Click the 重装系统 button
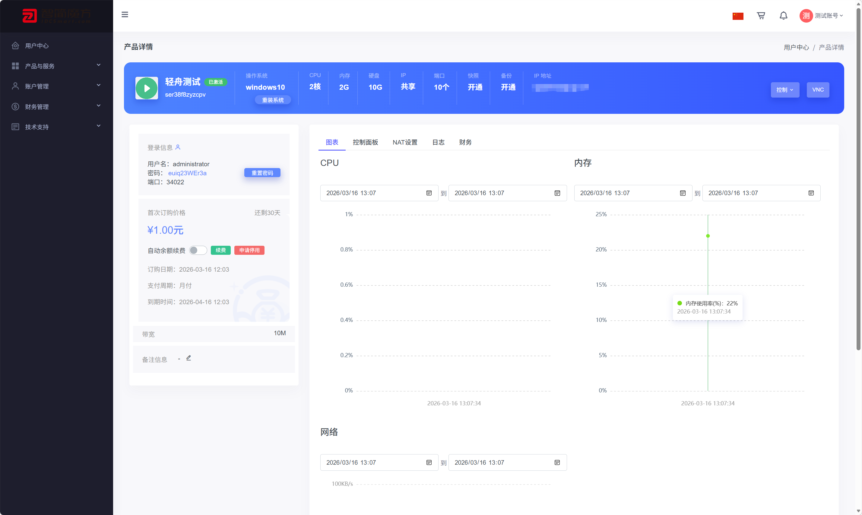Viewport: 862px width, 515px height. click(273, 100)
